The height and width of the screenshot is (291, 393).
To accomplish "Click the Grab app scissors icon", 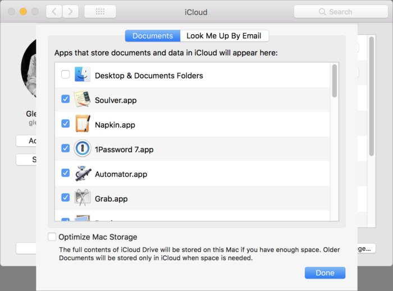I will (x=83, y=197).
